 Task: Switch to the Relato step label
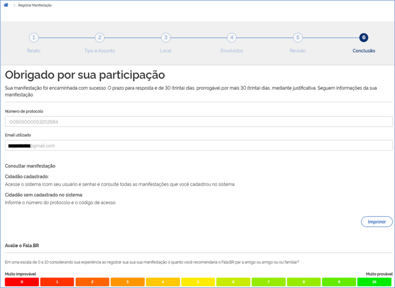(33, 51)
